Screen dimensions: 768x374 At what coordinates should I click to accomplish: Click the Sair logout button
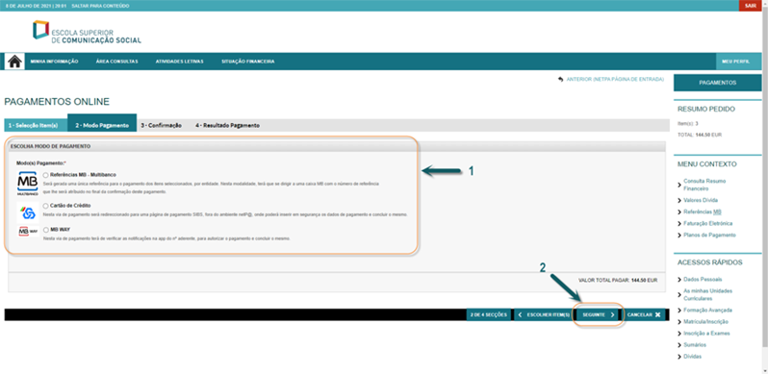pos(751,6)
